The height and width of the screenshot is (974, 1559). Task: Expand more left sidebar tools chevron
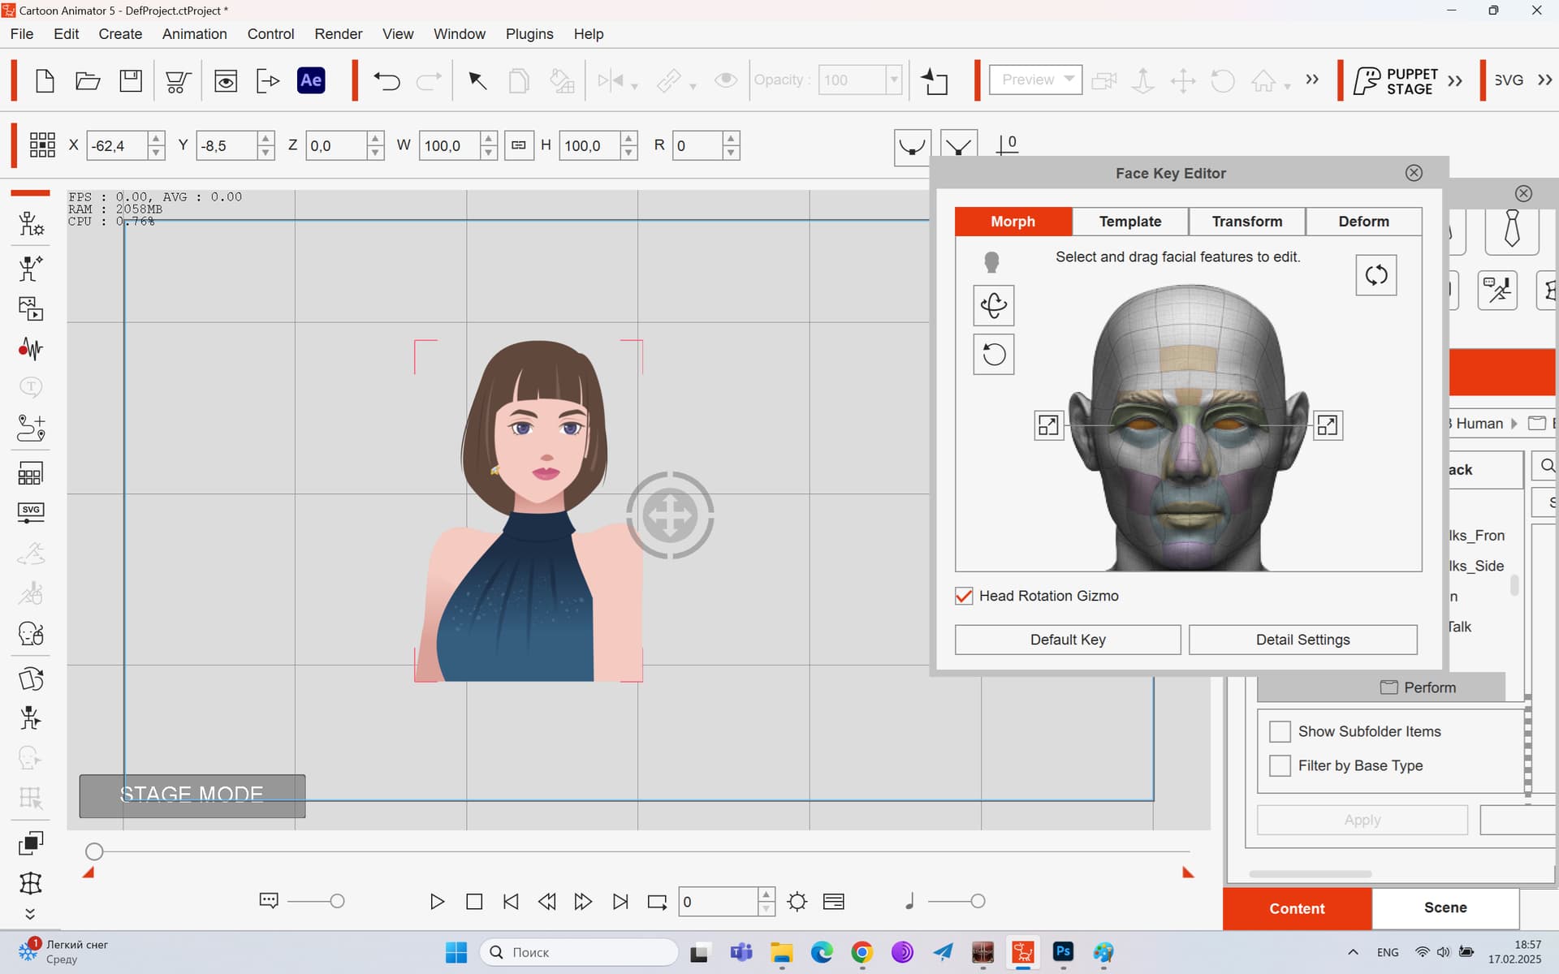31,914
